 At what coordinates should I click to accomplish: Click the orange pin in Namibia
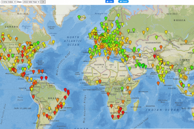click(111, 106)
